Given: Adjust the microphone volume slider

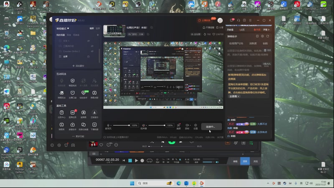Looking at the screenshot, I should [121, 125].
